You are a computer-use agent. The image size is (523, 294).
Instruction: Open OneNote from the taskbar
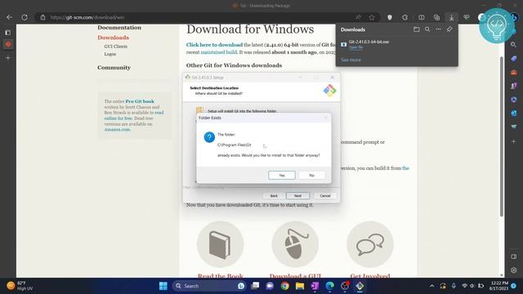[315, 286]
